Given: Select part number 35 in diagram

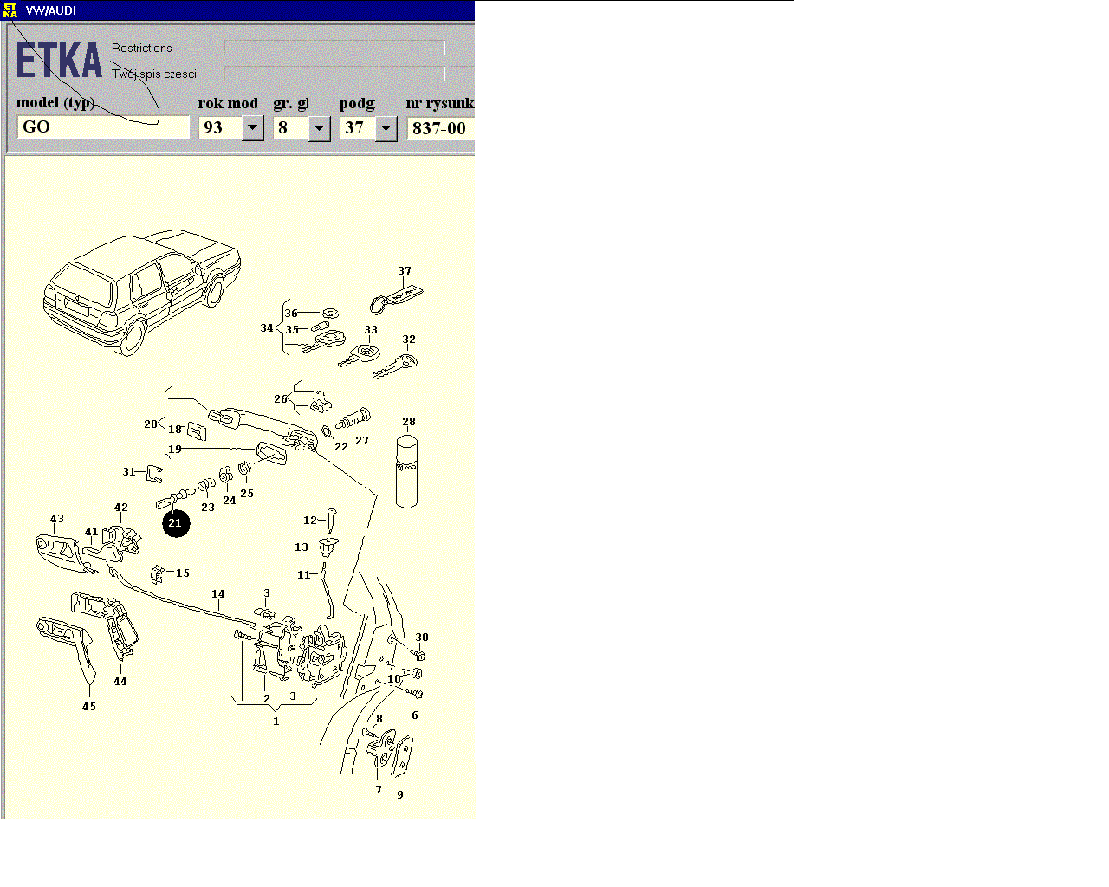Looking at the screenshot, I should 292,330.
